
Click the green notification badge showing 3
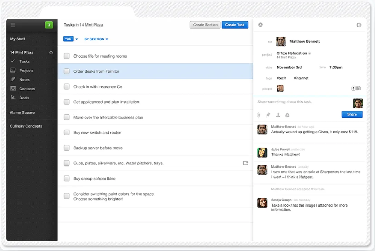click(49, 25)
